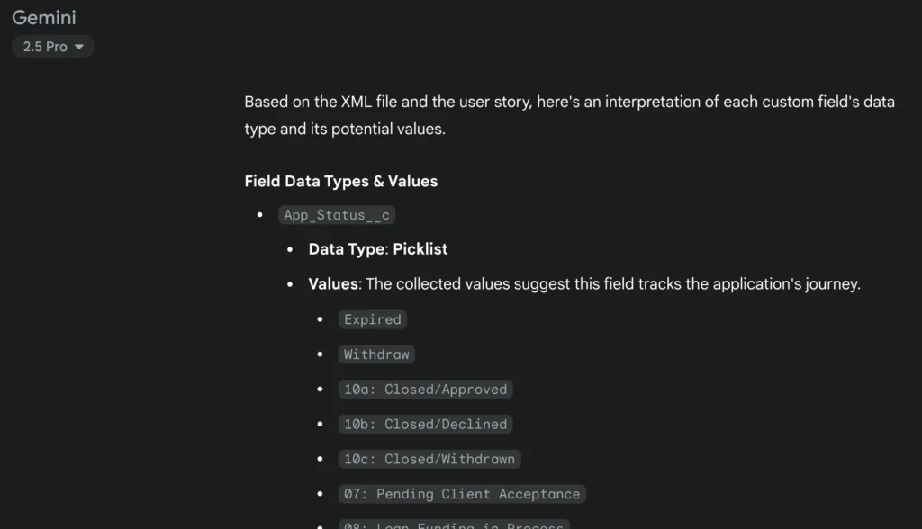Select the top-level App_Status__c bullet point
The height and width of the screenshot is (529, 922).
point(262,214)
